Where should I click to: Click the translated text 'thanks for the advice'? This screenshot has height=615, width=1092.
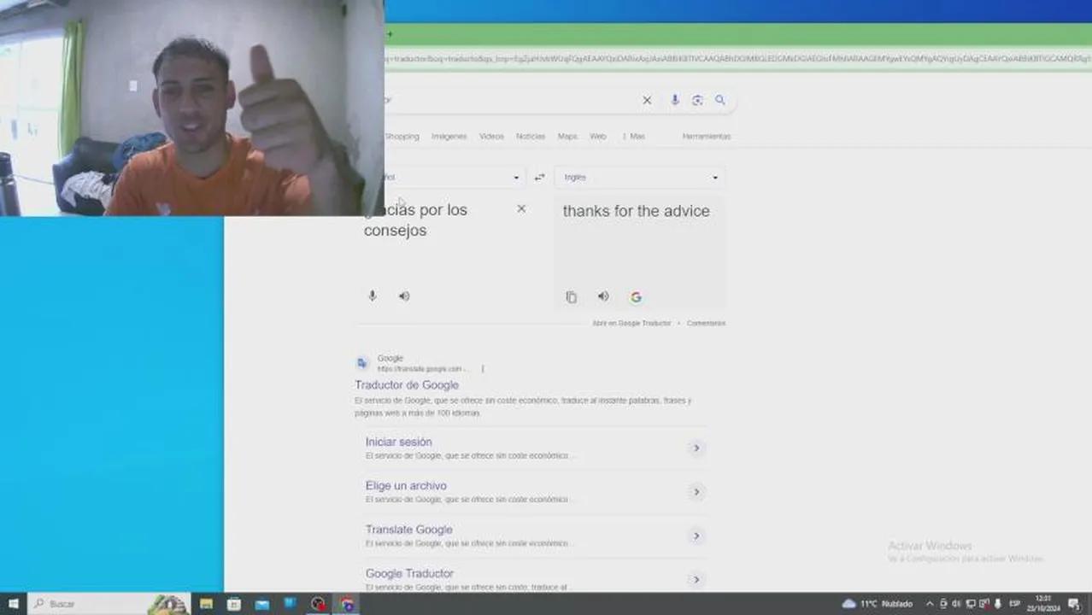pyautogui.click(x=636, y=211)
